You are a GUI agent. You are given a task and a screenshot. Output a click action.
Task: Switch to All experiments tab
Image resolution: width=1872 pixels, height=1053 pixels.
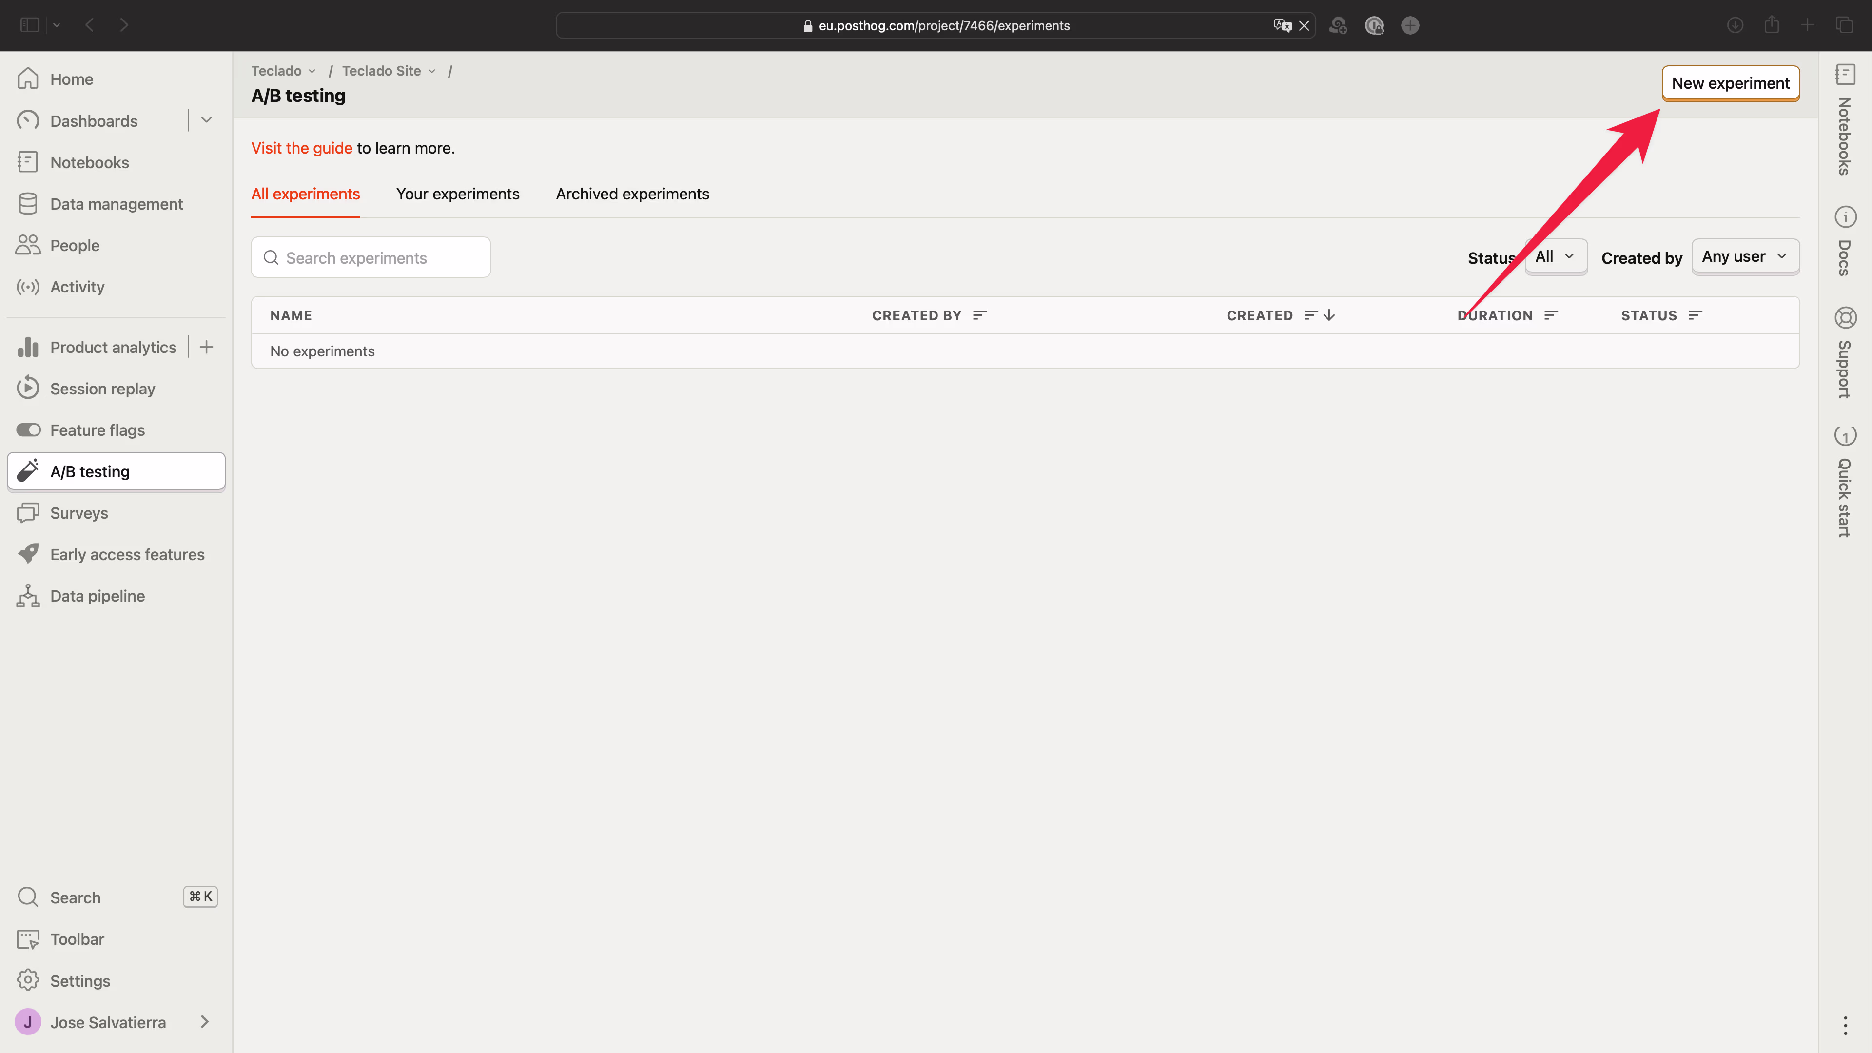pos(305,194)
